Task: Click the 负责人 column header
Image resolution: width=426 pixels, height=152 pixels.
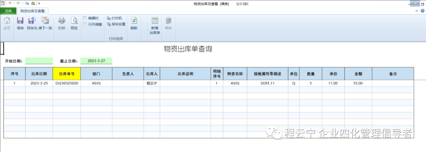Action: pyautogui.click(x=128, y=74)
